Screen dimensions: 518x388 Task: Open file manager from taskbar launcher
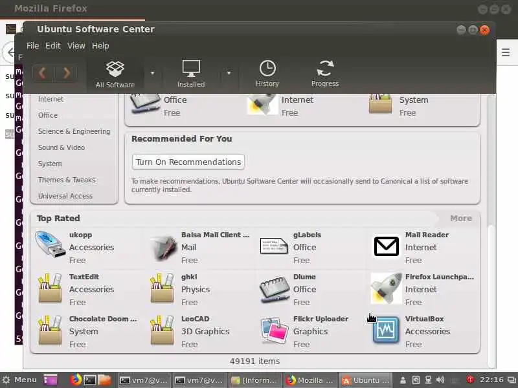[104, 380]
